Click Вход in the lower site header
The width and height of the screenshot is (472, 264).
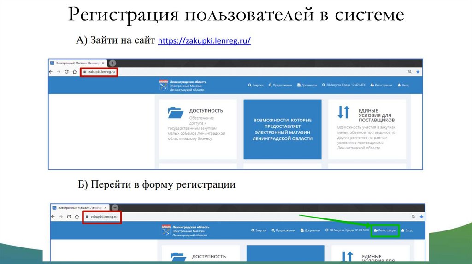pyautogui.click(x=407, y=230)
